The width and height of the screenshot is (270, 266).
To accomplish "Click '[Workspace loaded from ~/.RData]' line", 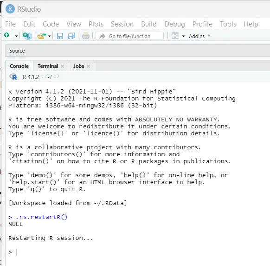I will point(68,203).
